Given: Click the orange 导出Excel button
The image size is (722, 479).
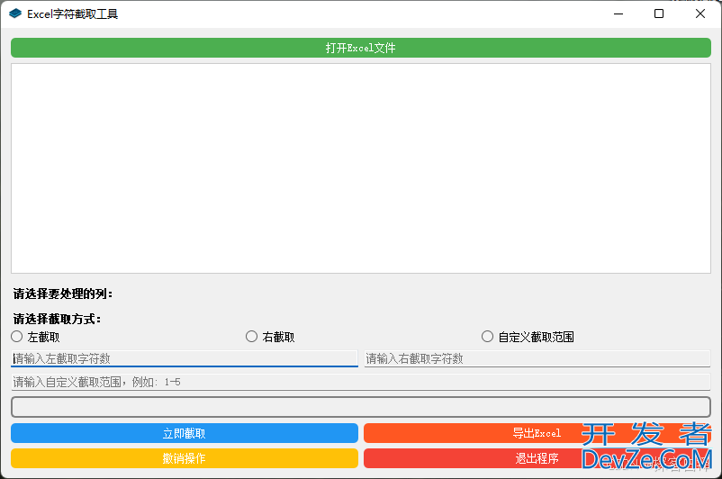Looking at the screenshot, I should pyautogui.click(x=537, y=433).
